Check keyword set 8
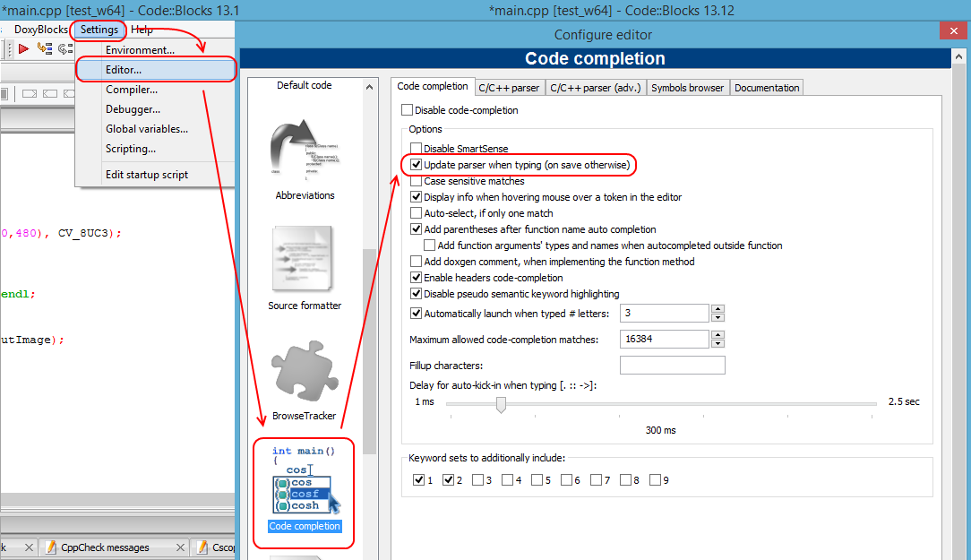The image size is (971, 560). coord(625,480)
